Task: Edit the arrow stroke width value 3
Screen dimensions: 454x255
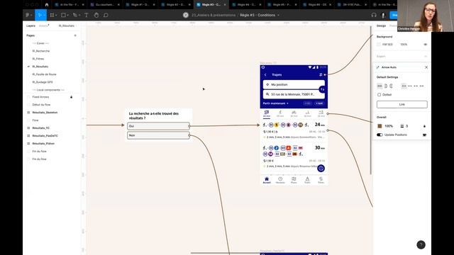Action: pos(407,126)
